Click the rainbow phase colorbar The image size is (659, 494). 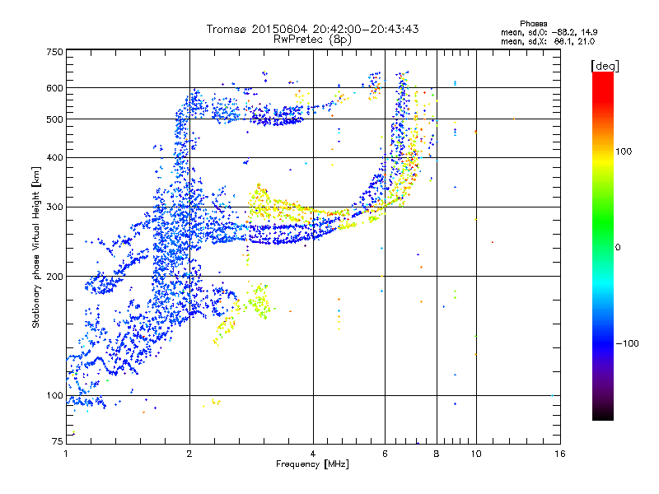603,245
